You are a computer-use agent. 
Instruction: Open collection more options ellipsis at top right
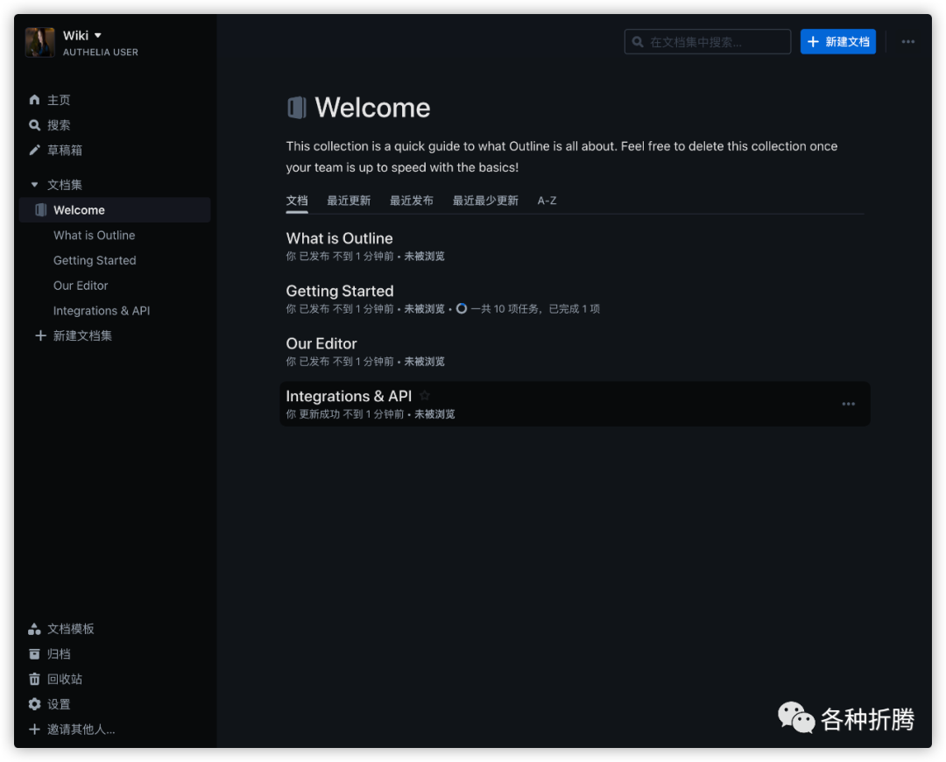[907, 42]
